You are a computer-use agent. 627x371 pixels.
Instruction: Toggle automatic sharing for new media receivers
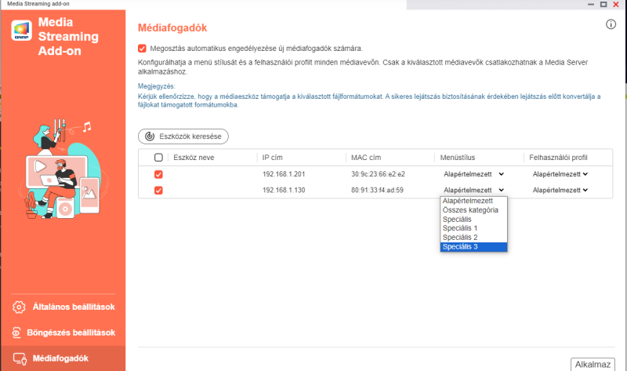142,49
